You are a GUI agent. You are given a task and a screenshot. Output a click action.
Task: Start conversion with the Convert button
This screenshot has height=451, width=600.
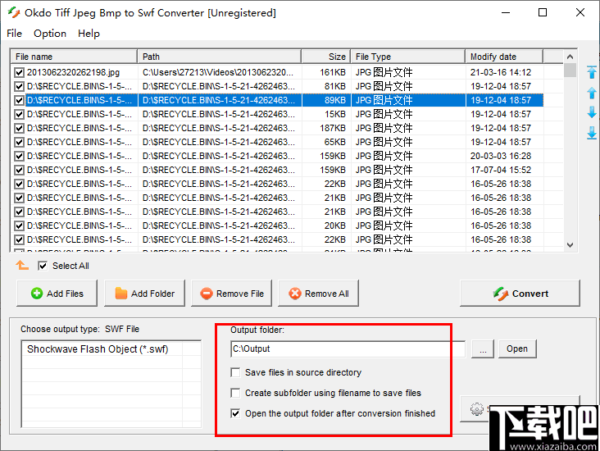pos(520,294)
